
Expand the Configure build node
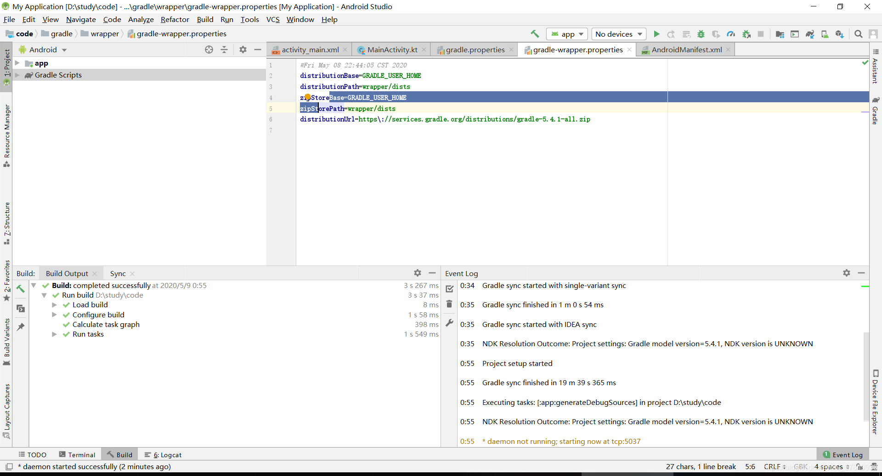coord(54,315)
